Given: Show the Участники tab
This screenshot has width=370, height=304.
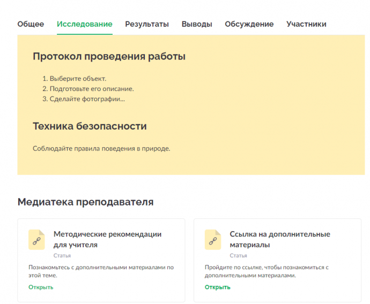Looking at the screenshot, I should [x=306, y=24].
